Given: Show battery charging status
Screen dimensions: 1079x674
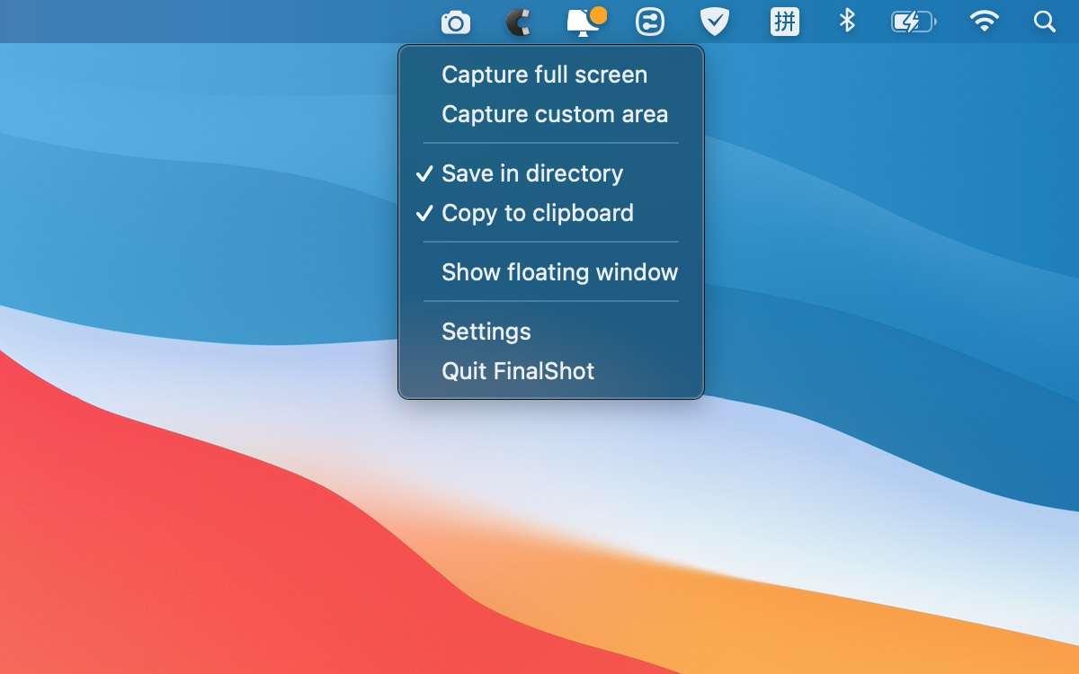Looking at the screenshot, I should pyautogui.click(x=914, y=22).
